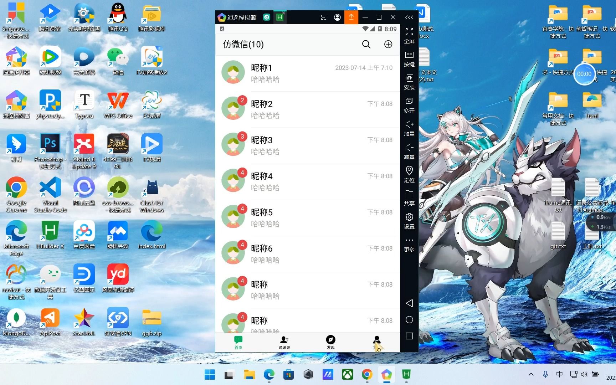Tap the search icon in 仿微信 header

tap(366, 44)
